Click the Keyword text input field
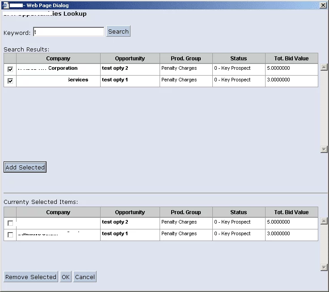 (68, 32)
